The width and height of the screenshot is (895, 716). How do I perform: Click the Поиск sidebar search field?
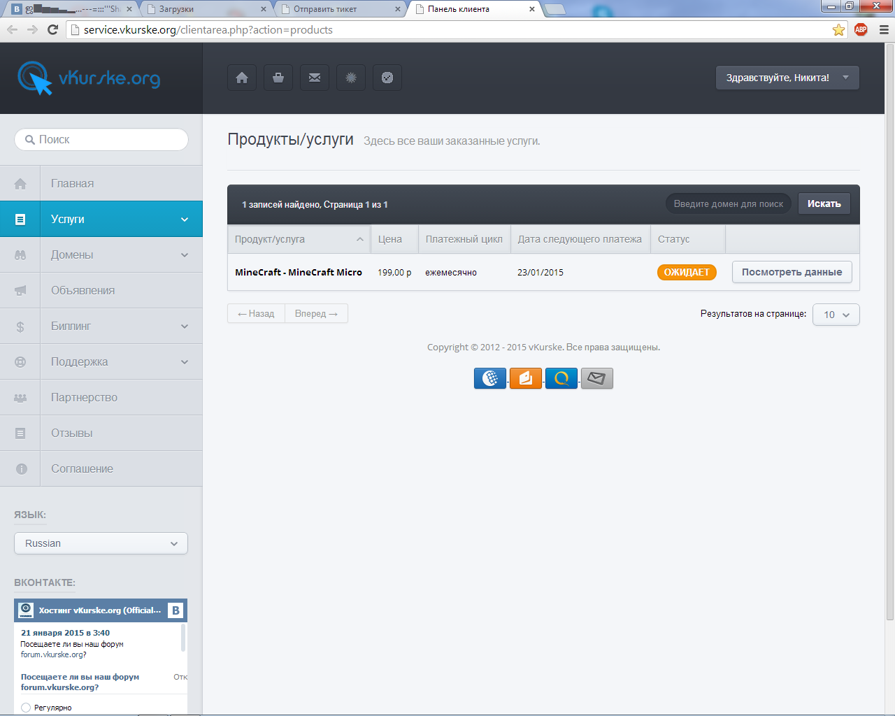(101, 139)
